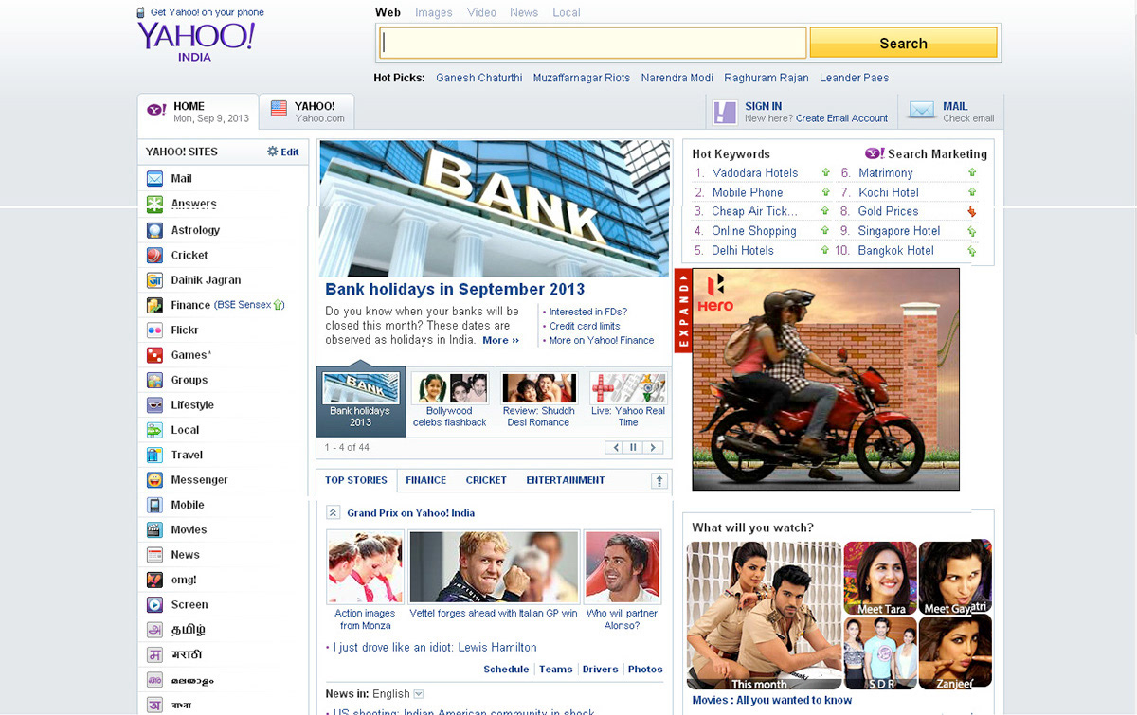Open the Groups icon in the sidebar
Viewport: 1137px width, 715px height.
tap(154, 380)
